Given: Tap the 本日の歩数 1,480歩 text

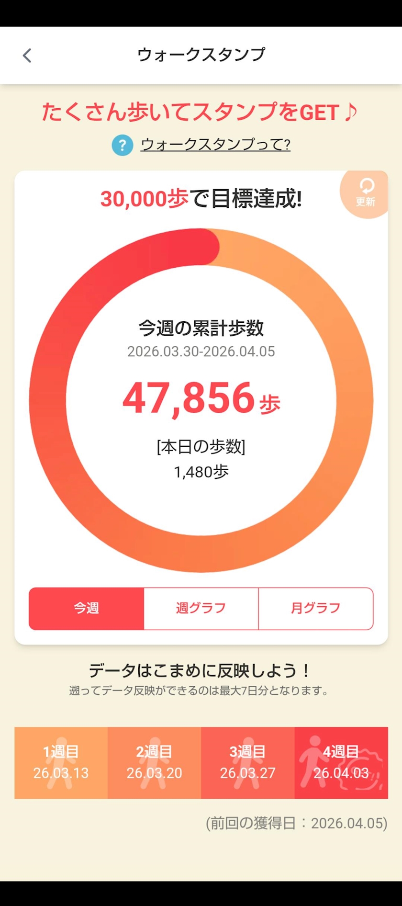Looking at the screenshot, I should [x=201, y=460].
